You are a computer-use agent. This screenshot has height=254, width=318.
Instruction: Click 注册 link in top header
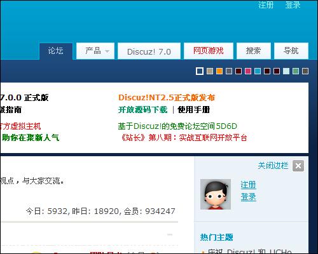(x=266, y=4)
